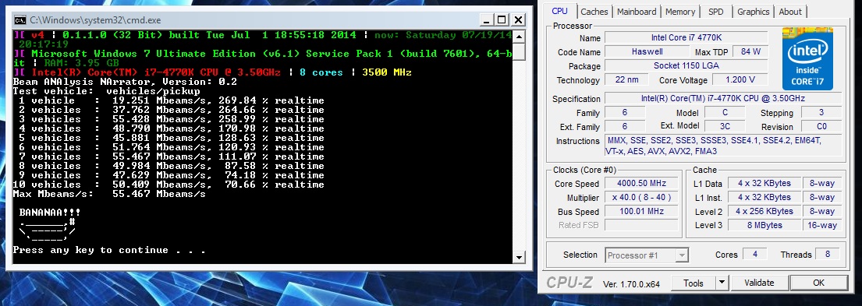Click the Code Name field 'Haswell'
Image resolution: width=862 pixels, height=306 pixels.
647,51
